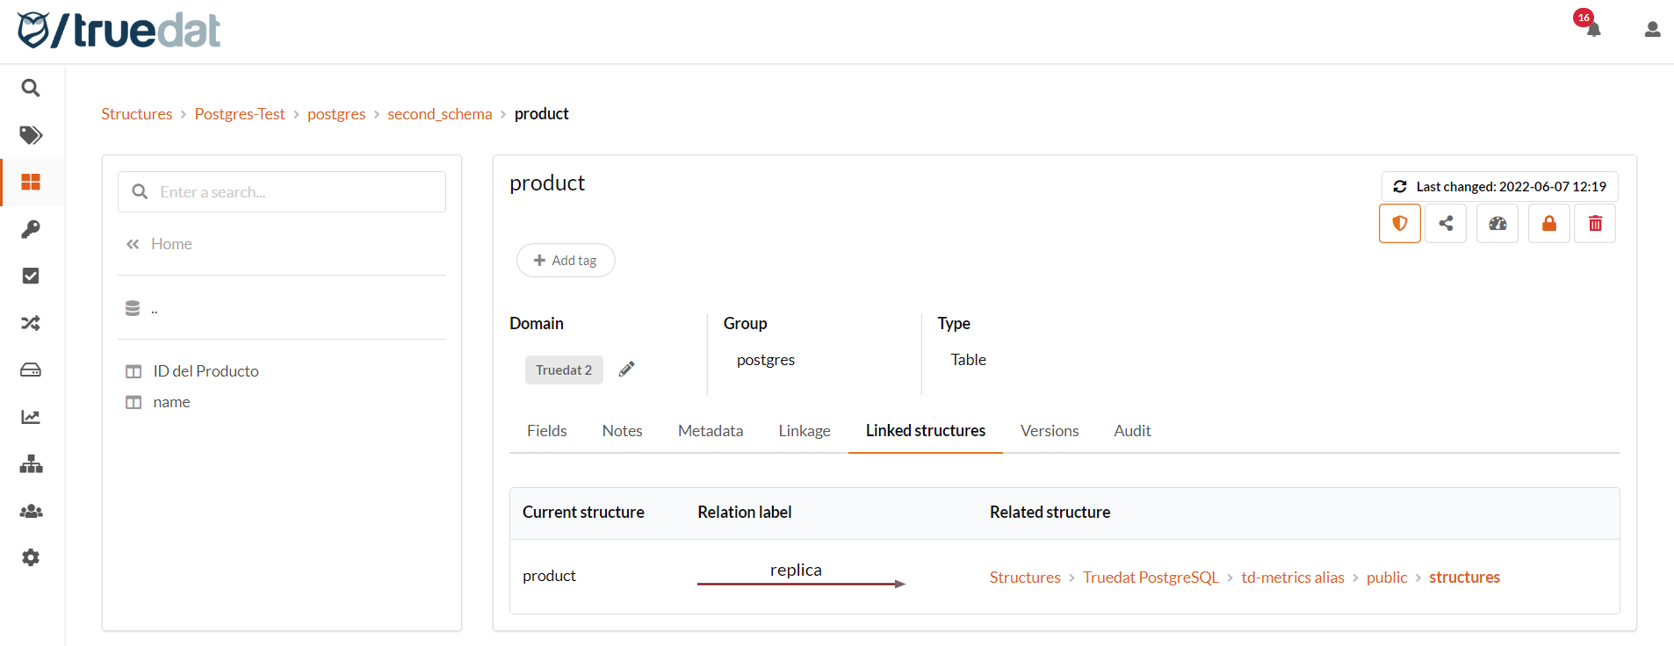Click the Add tag button
This screenshot has height=646, width=1674.
pos(566,261)
